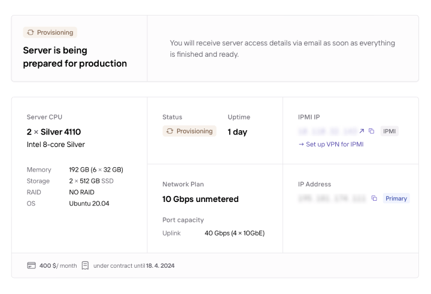Copy the primary IP address
Image resolution: width=431 pixels, height=294 pixels.
374,198
